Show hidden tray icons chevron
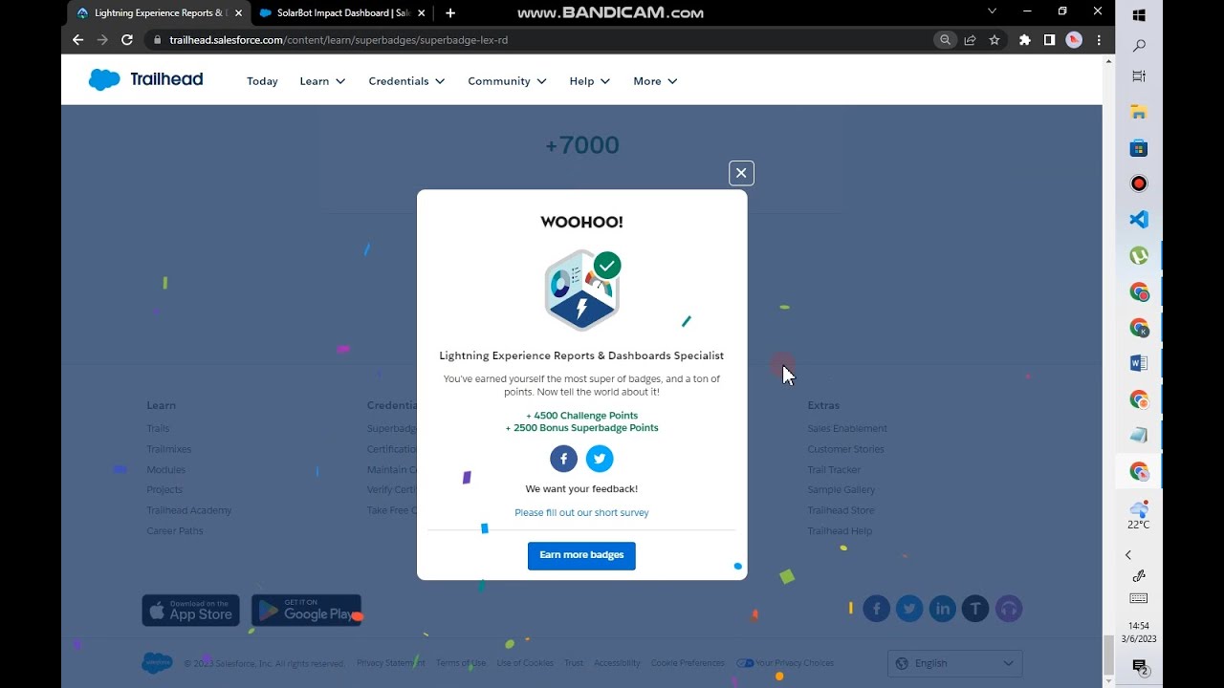1224x688 pixels. pyautogui.click(x=1128, y=555)
